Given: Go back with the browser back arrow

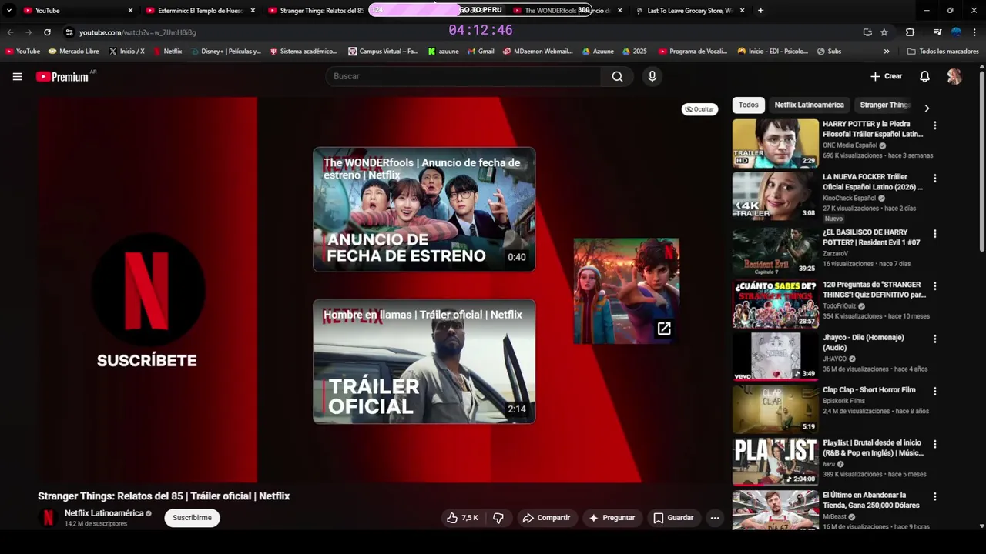Looking at the screenshot, I should click(10, 32).
